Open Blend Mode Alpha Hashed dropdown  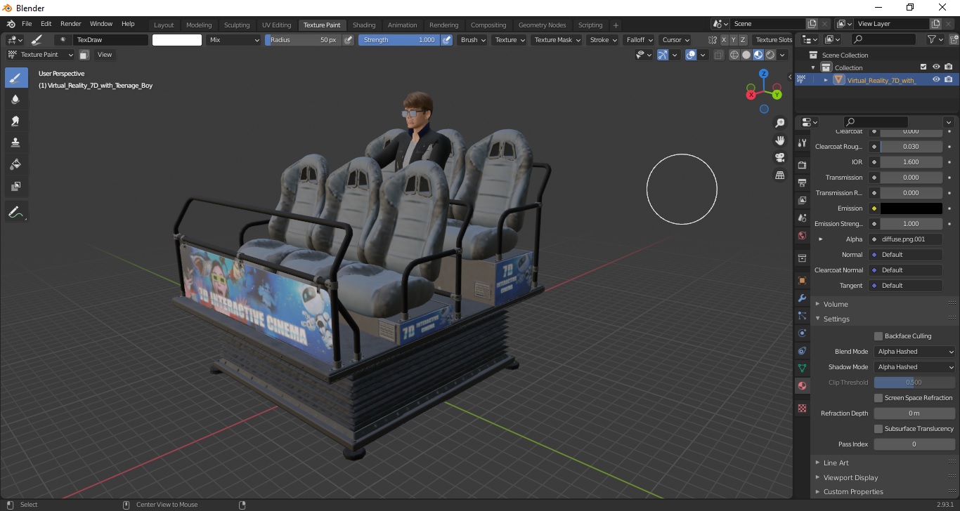pos(915,352)
